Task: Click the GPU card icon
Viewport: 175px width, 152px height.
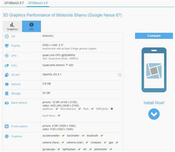Action: tap(7, 66)
